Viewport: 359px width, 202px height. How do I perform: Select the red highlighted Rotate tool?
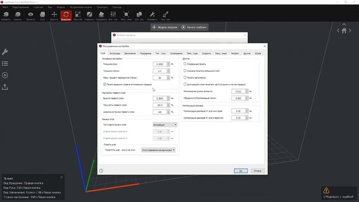click(x=66, y=15)
